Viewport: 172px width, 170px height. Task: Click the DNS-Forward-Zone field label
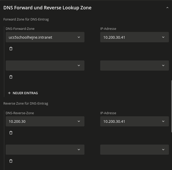click(20, 29)
